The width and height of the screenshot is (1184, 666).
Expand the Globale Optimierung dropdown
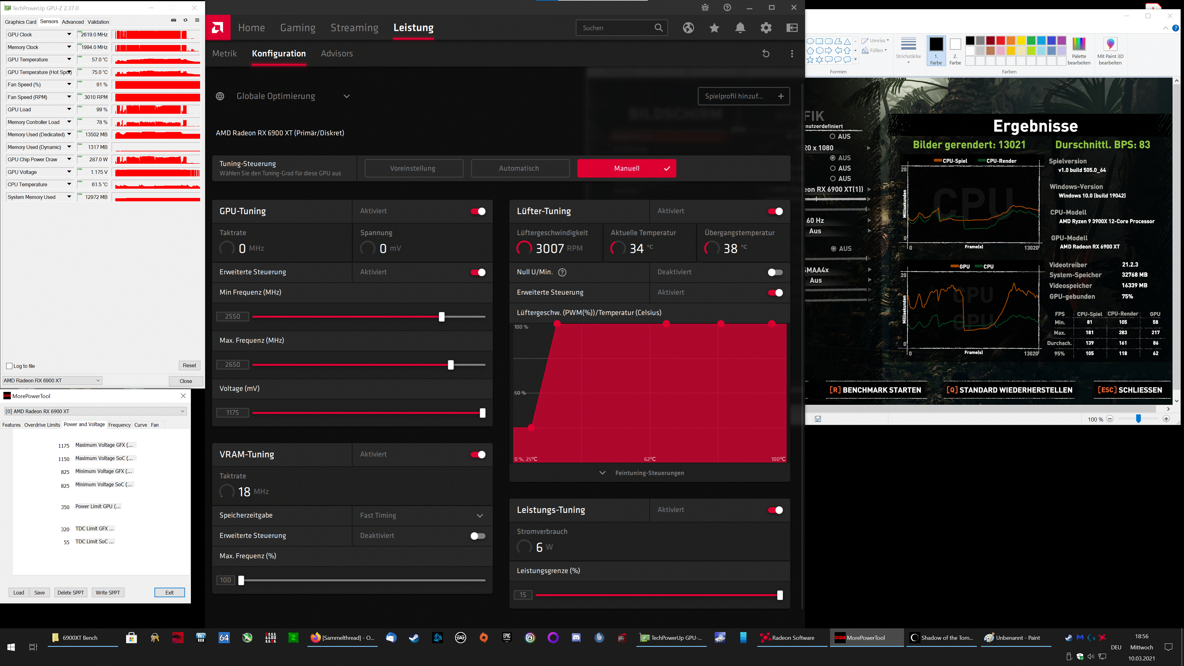(x=347, y=96)
